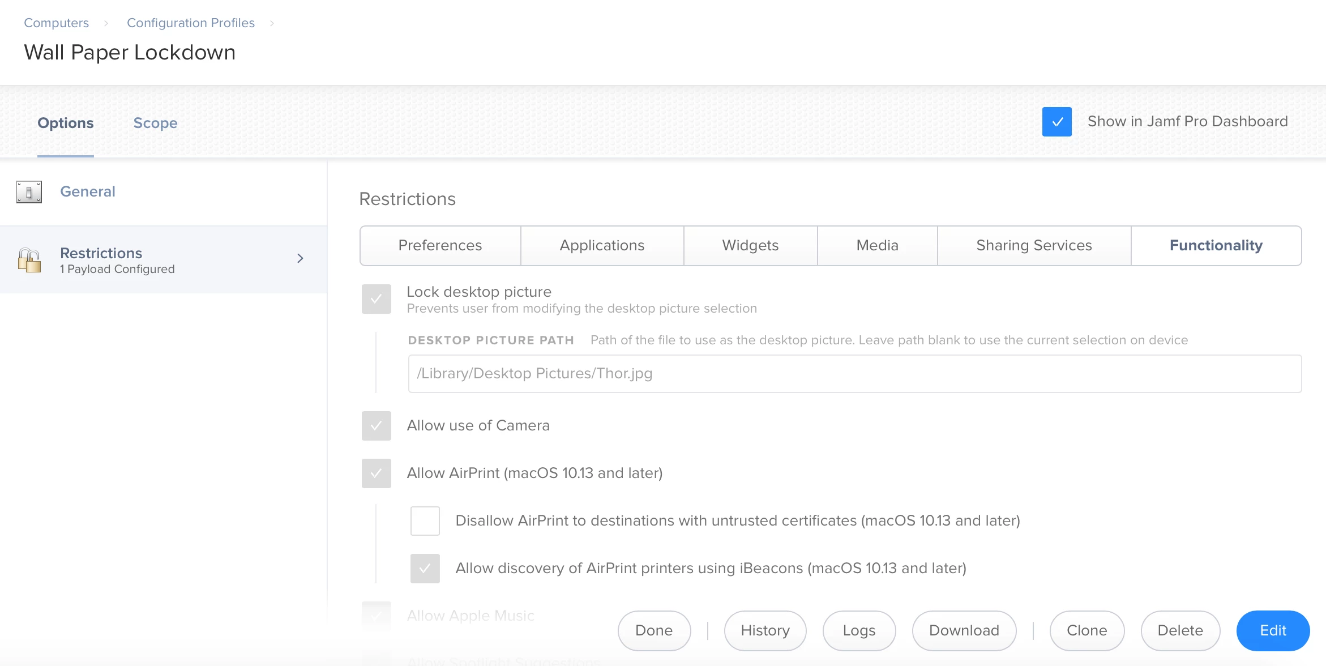Viewport: 1326px width, 666px height.
Task: Click the Done button
Action: click(x=654, y=631)
